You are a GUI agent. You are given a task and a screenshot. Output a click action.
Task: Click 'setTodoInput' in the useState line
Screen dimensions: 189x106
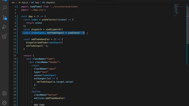coord(55,33)
